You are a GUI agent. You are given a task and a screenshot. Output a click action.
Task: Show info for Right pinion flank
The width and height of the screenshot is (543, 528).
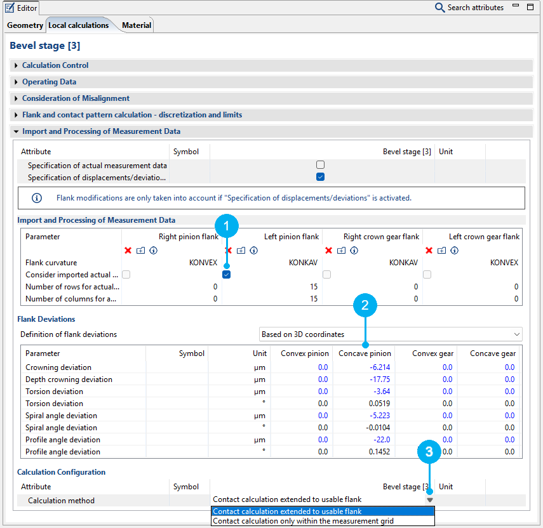point(154,251)
